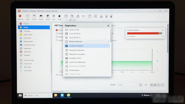Select 'HD Traed' in the sidebar
The height and width of the screenshot is (104, 185).
tap(27, 38)
